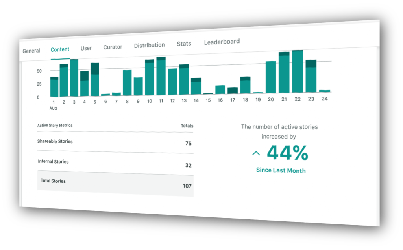Click the August 20 chart bar
The width and height of the screenshot is (403, 250).
[270, 77]
